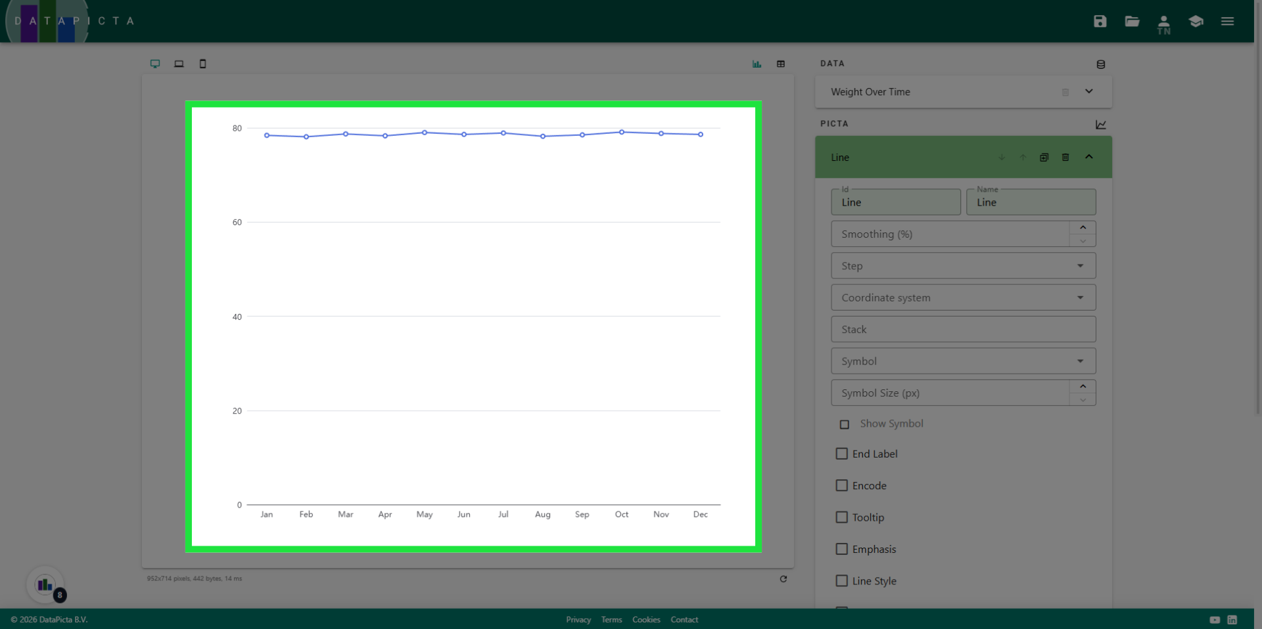1262x629 pixels.
Task: Enable the End Label checkbox
Action: 841,454
